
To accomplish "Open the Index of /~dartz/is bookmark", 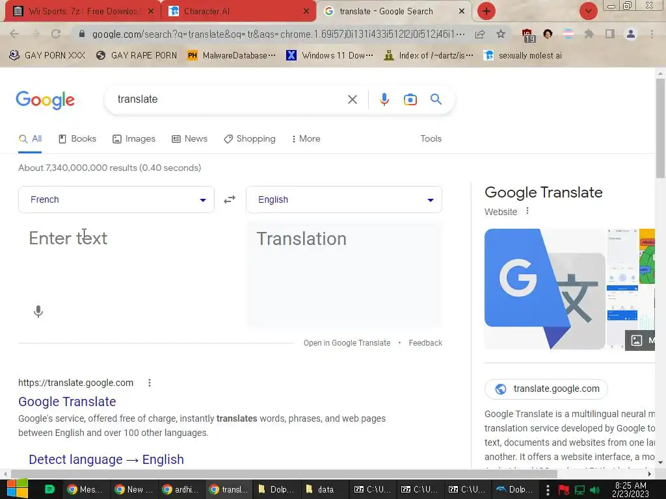I will (428, 55).
